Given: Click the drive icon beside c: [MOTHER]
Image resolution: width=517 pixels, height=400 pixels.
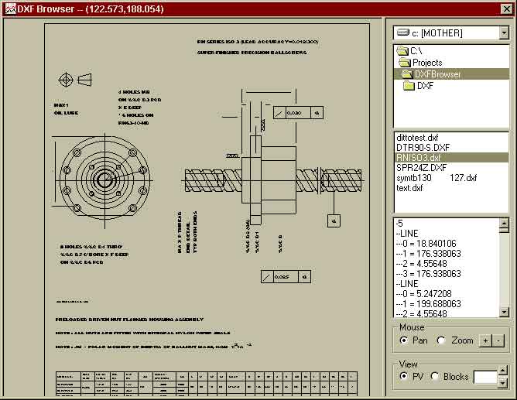Looking at the screenshot, I should [403, 32].
